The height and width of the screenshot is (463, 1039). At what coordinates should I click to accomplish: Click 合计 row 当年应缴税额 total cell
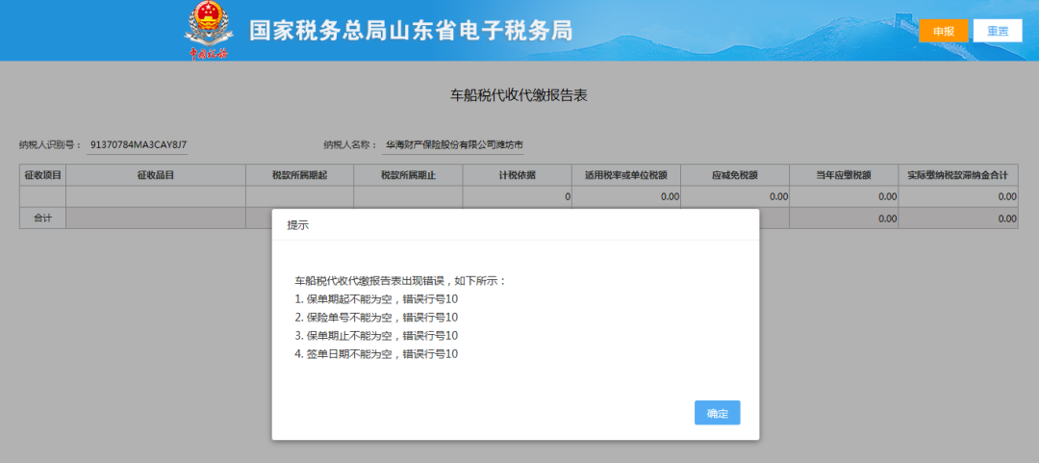tap(844, 219)
